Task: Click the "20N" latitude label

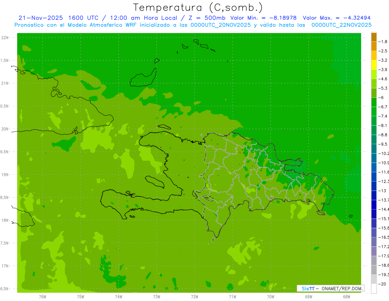Action: [5, 129]
